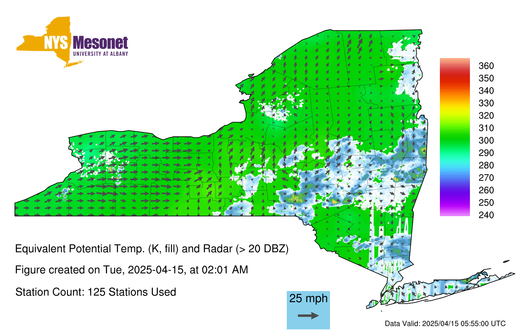Click the 'Equivalent Potential Temp.' title line
The width and height of the screenshot is (528, 330).
tap(152, 249)
